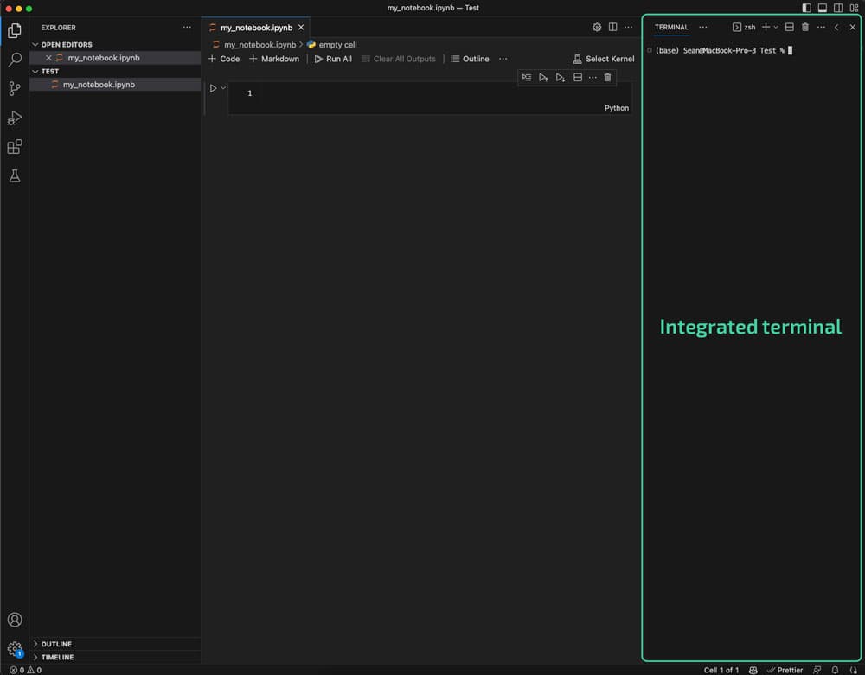Select the my_notebook.ipynb editor tab
The image size is (865, 675).
pos(256,28)
